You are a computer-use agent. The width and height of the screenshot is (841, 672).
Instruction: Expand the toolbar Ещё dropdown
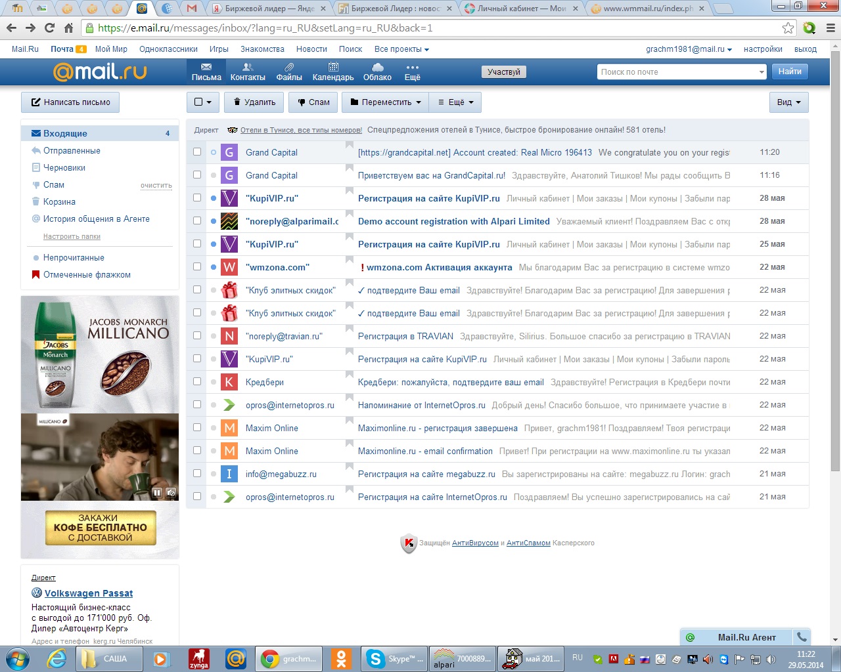tap(455, 102)
